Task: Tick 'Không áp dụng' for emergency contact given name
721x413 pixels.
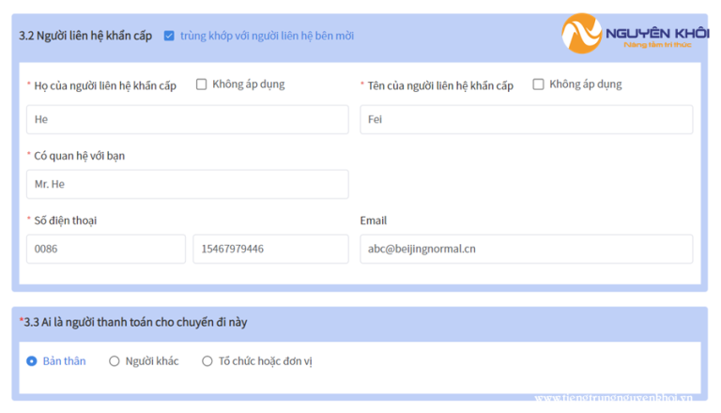Action: [x=538, y=84]
